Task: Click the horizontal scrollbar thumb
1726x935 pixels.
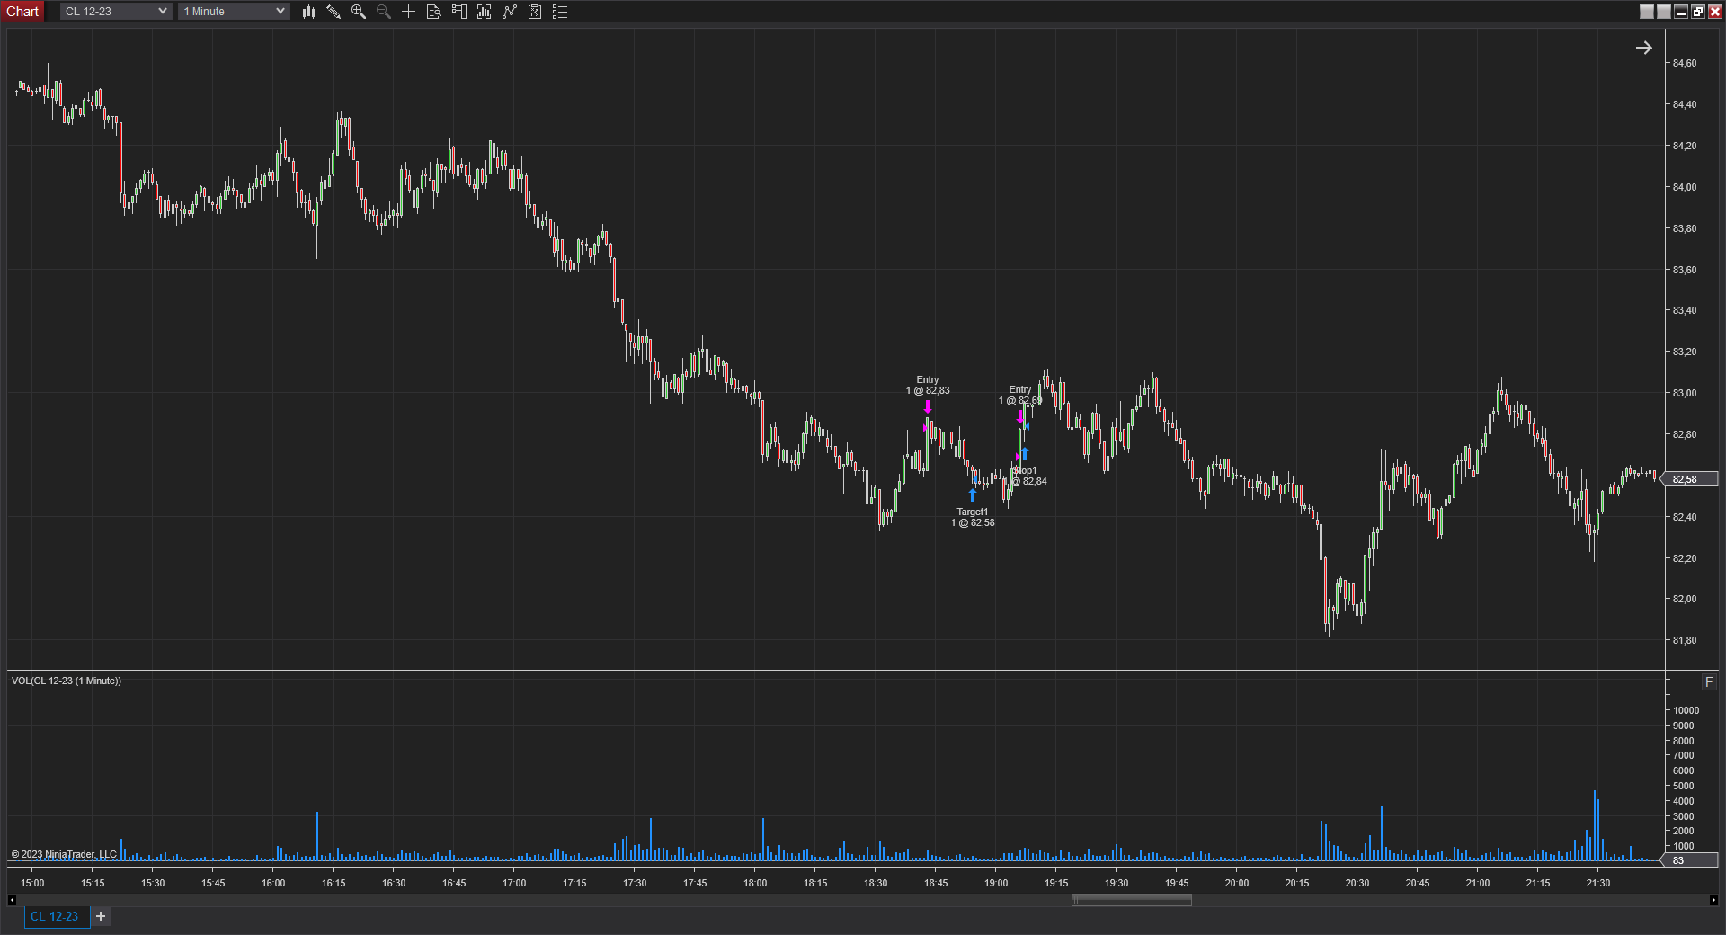Action: [x=1131, y=900]
